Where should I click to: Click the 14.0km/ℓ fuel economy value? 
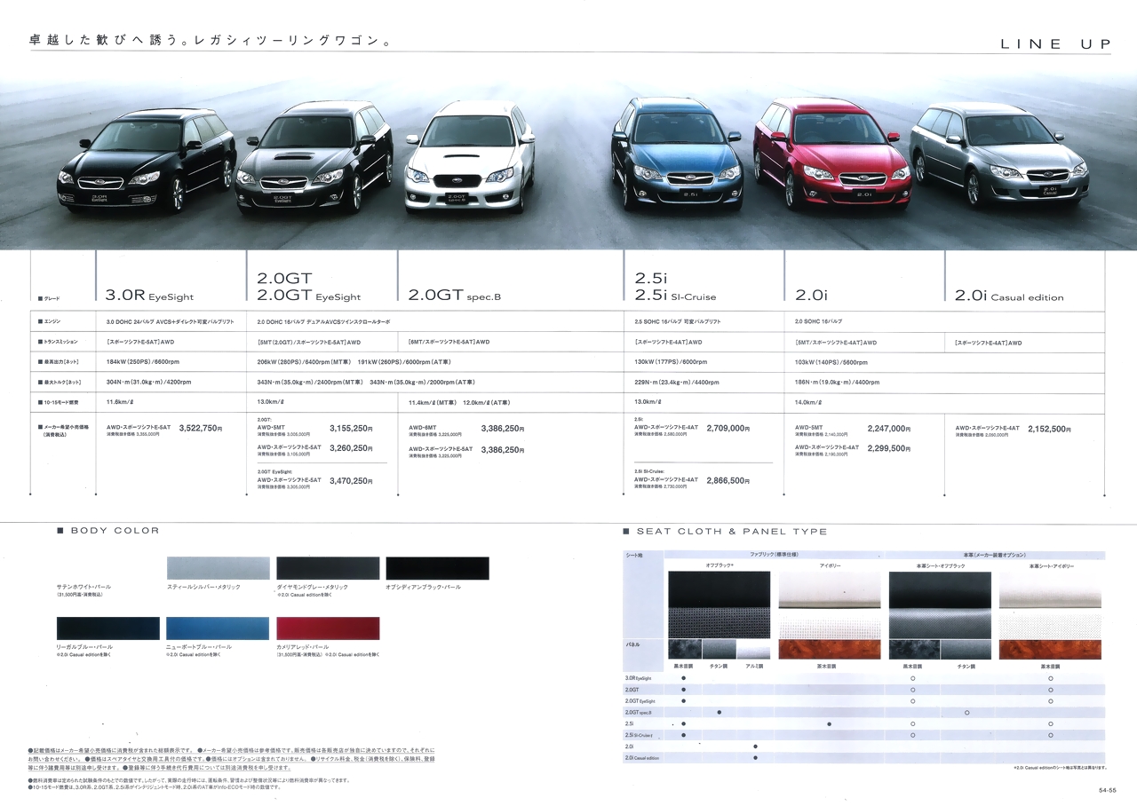[x=808, y=402]
